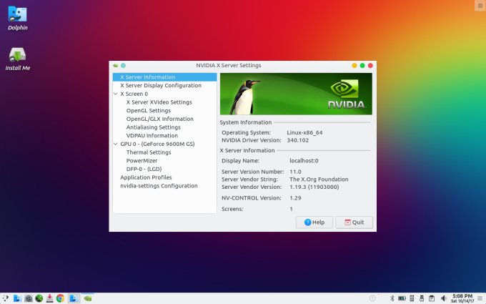Select X Server Information in the sidebar

[x=164, y=77]
